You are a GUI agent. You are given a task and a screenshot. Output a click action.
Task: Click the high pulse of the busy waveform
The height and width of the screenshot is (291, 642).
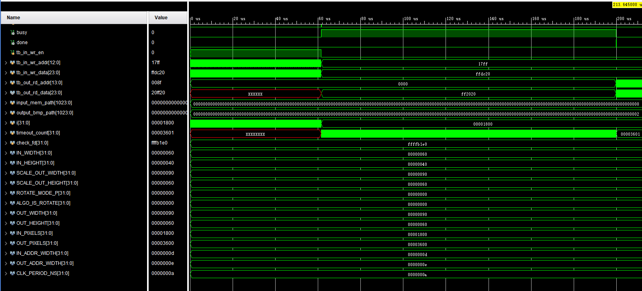[x=468, y=33]
